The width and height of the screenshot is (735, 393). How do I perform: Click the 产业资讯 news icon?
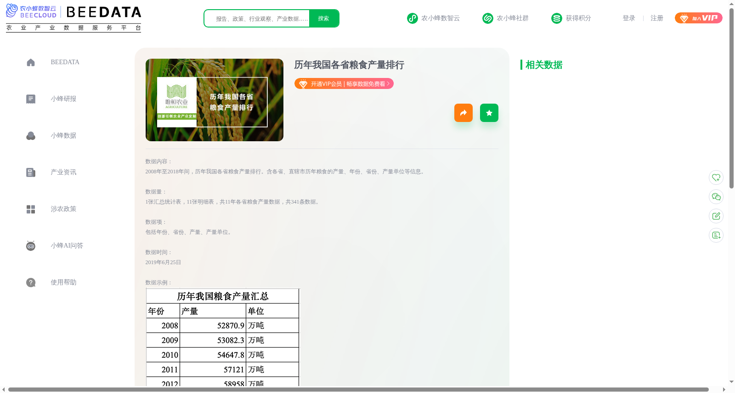tap(31, 172)
